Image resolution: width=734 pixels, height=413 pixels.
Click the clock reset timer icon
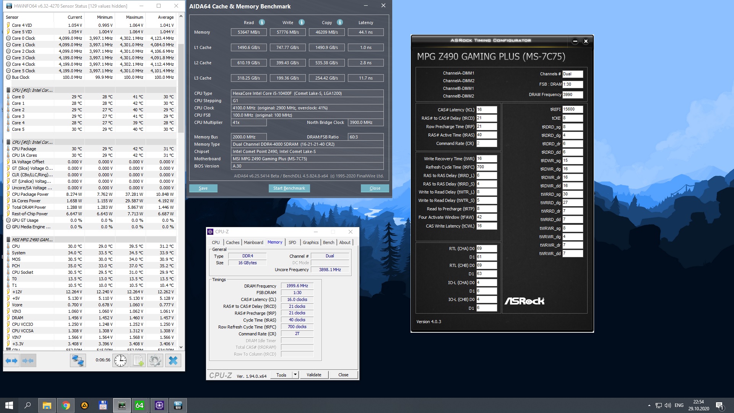point(120,361)
